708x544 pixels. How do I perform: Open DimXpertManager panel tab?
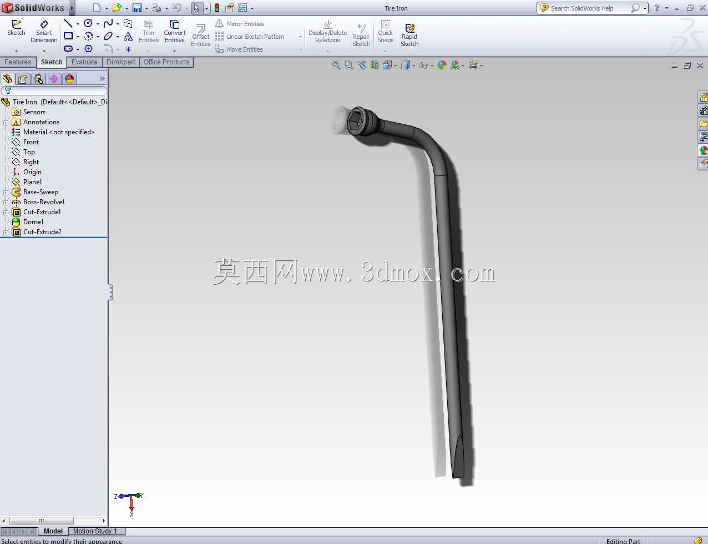54,79
